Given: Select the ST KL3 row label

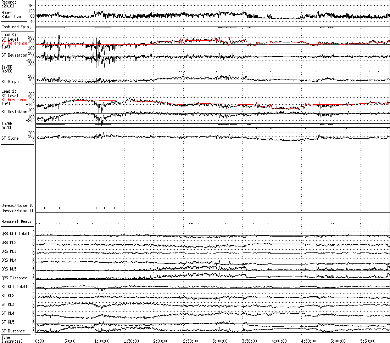Looking at the screenshot, I should 8,304.
